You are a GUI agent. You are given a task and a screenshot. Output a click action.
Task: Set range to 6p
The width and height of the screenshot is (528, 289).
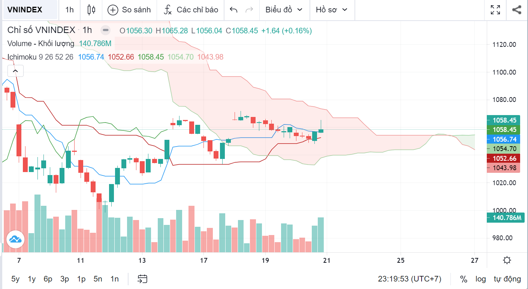click(x=48, y=279)
